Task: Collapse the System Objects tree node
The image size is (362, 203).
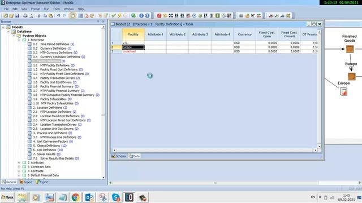Action: click(14, 36)
